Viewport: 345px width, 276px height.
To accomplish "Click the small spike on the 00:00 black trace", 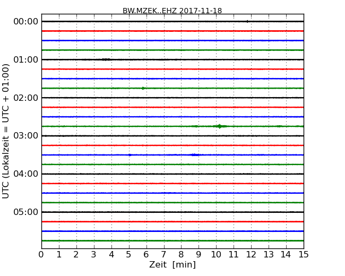I will [247, 21].
